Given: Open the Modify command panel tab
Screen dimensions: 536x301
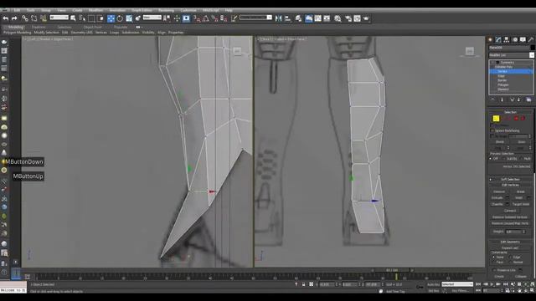Looking at the screenshot, I should [x=498, y=39].
